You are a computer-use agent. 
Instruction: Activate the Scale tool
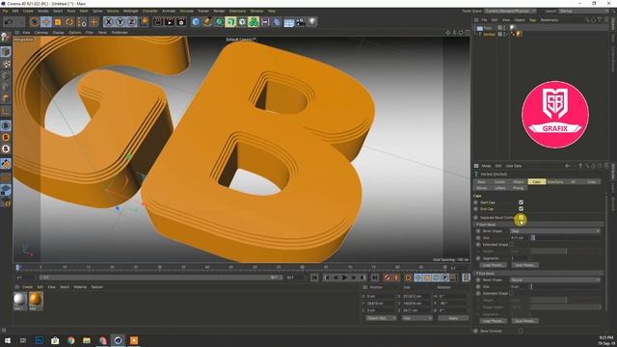(58, 22)
